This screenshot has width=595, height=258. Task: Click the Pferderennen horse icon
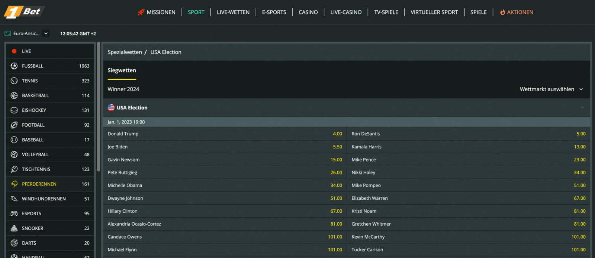tap(14, 184)
